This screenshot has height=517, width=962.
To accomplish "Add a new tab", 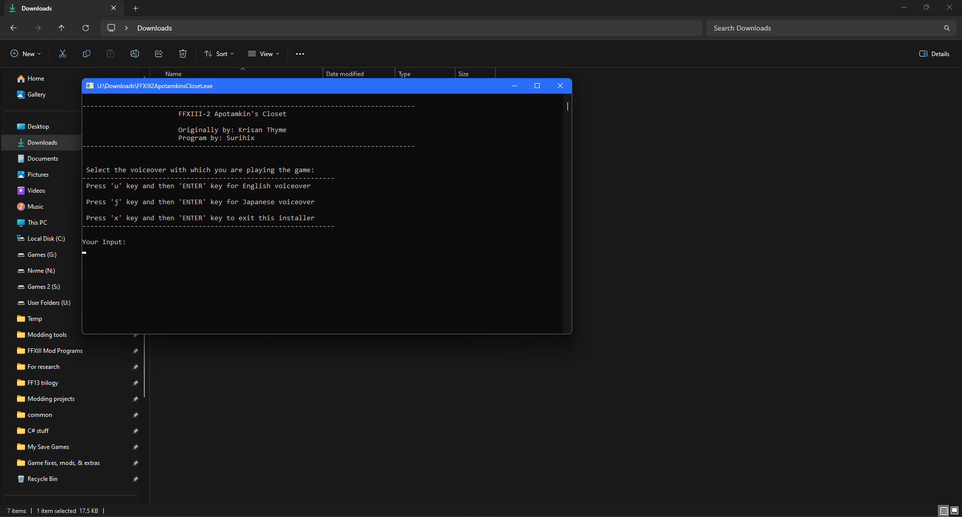I will [136, 8].
